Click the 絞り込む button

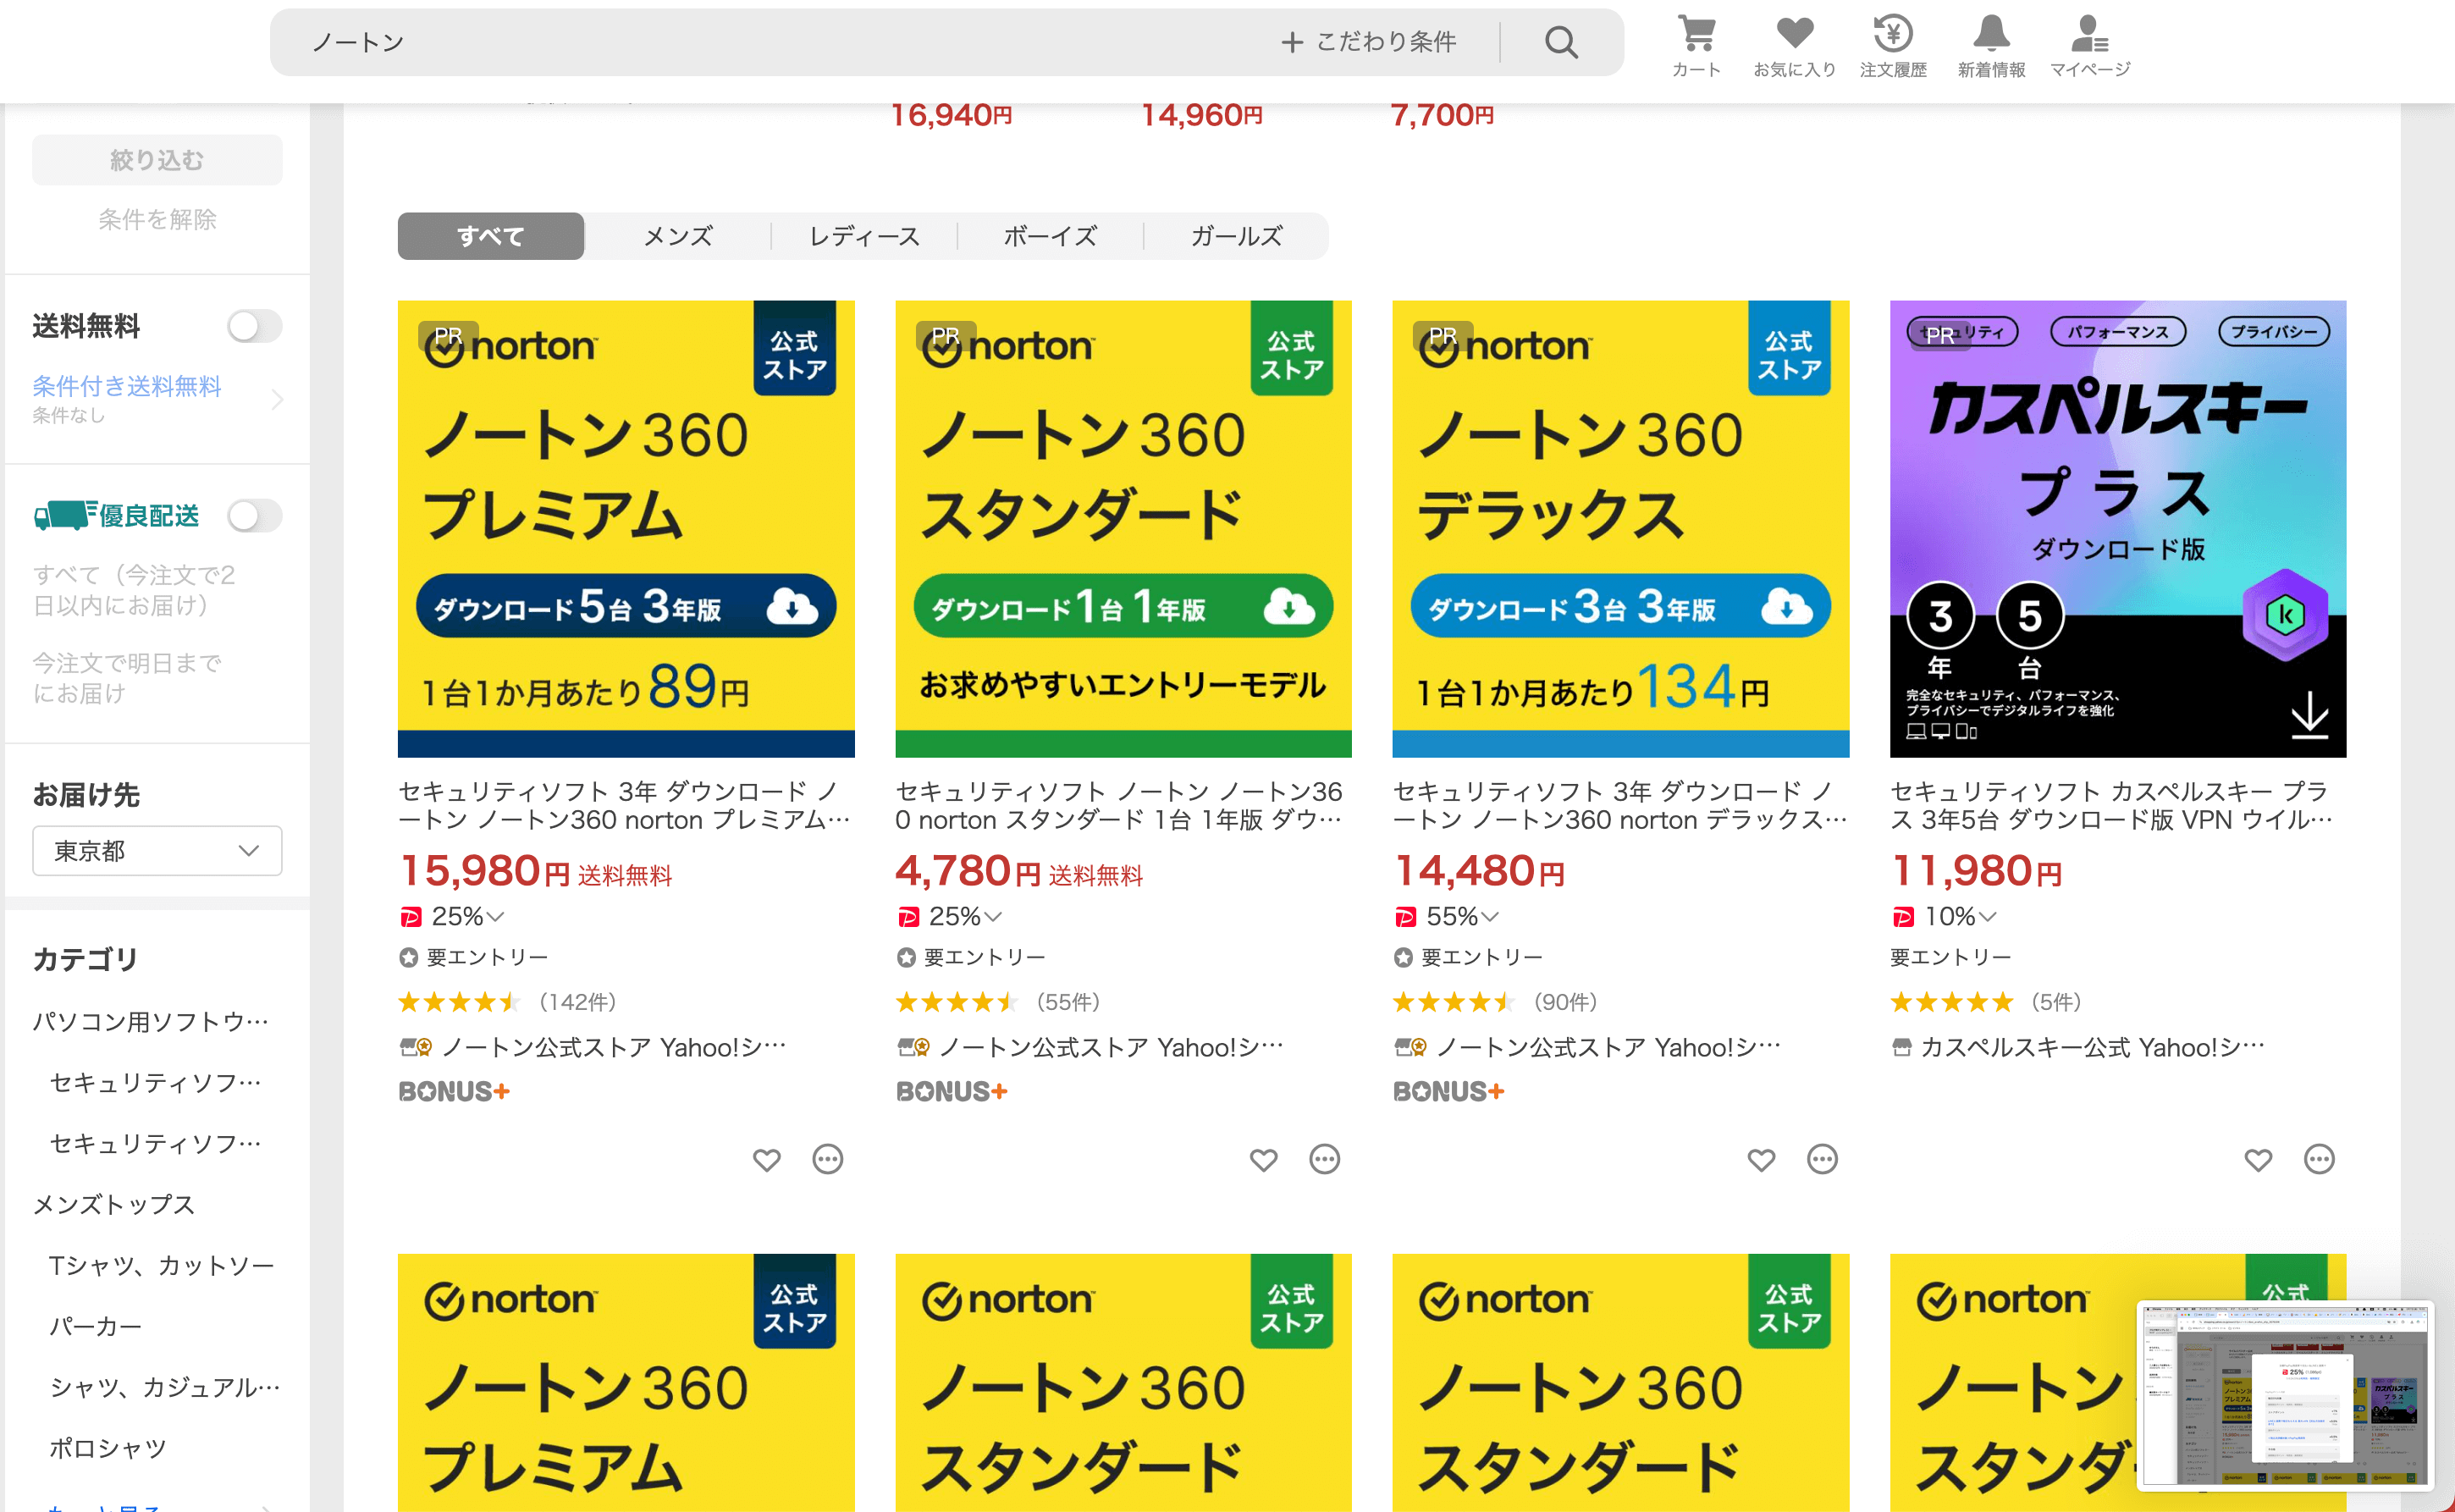pyautogui.click(x=157, y=160)
